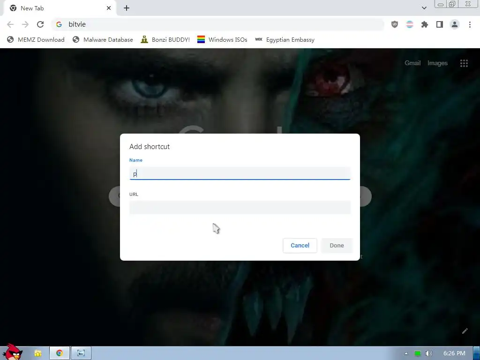Image resolution: width=480 pixels, height=360 pixels.
Task: Click the 6:26 PM clock
Action: click(454, 353)
